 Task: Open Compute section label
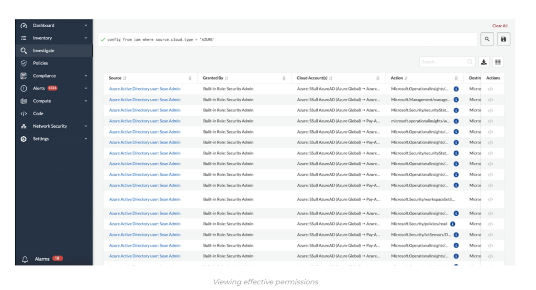coord(42,101)
